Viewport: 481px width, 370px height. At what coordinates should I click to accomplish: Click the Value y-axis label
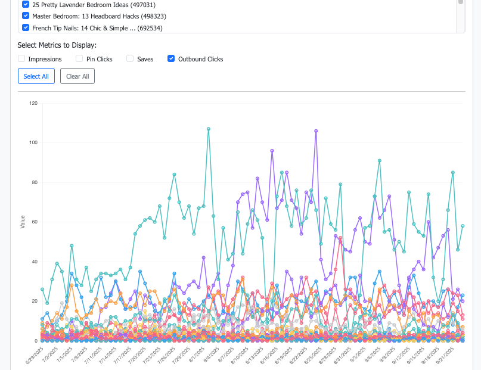click(23, 222)
